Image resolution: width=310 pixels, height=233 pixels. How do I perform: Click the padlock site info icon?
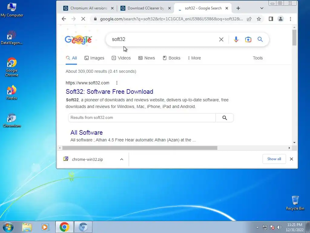tap(95, 19)
